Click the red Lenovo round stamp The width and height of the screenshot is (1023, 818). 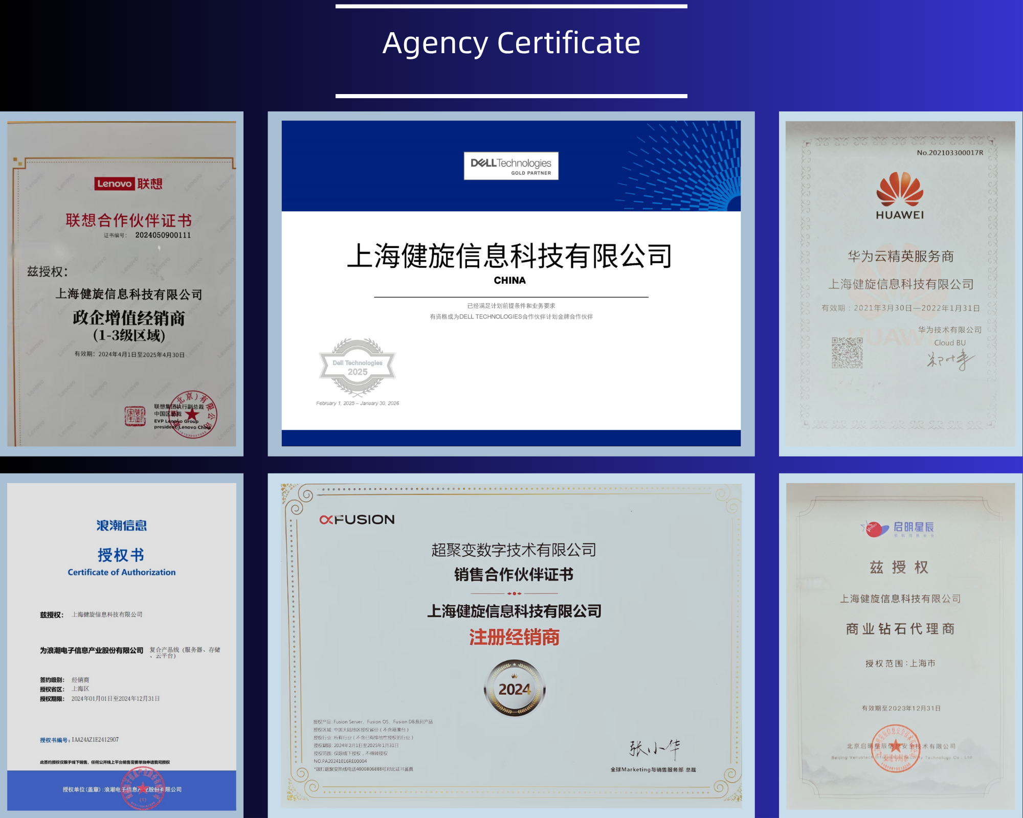(193, 414)
